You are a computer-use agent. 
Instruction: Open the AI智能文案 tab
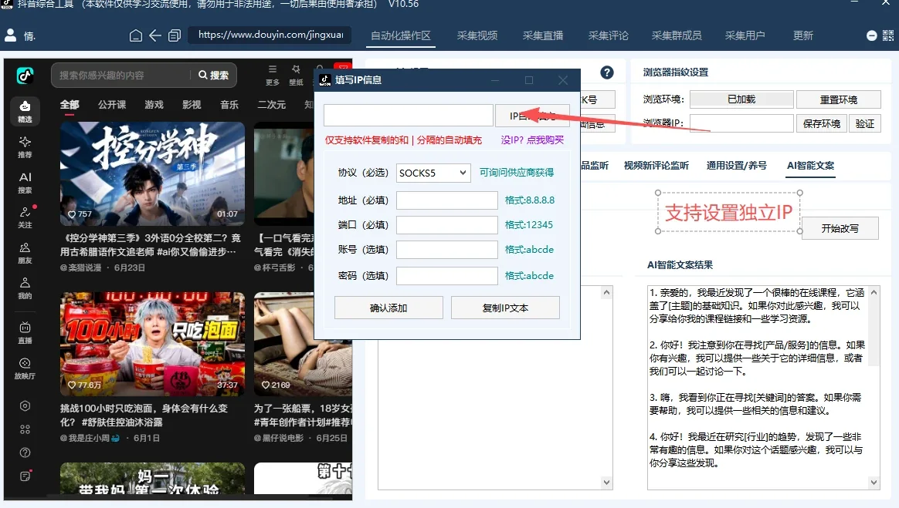point(810,165)
